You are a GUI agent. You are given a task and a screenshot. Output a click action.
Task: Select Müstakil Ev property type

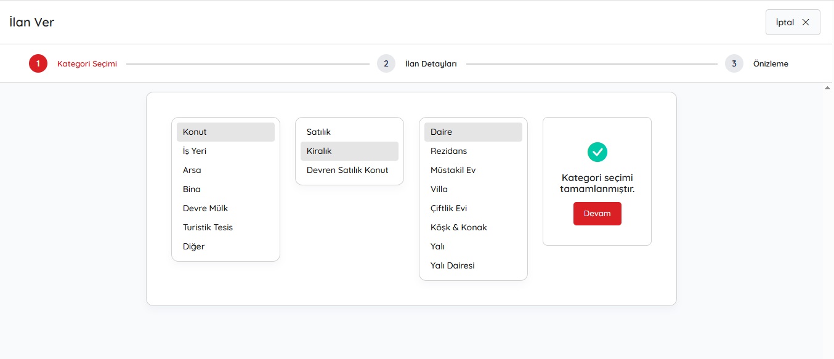pos(453,170)
